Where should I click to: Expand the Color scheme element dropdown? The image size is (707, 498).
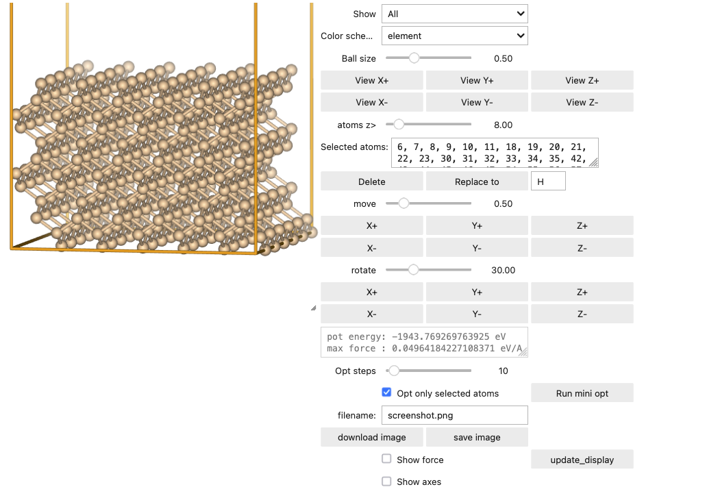click(454, 36)
